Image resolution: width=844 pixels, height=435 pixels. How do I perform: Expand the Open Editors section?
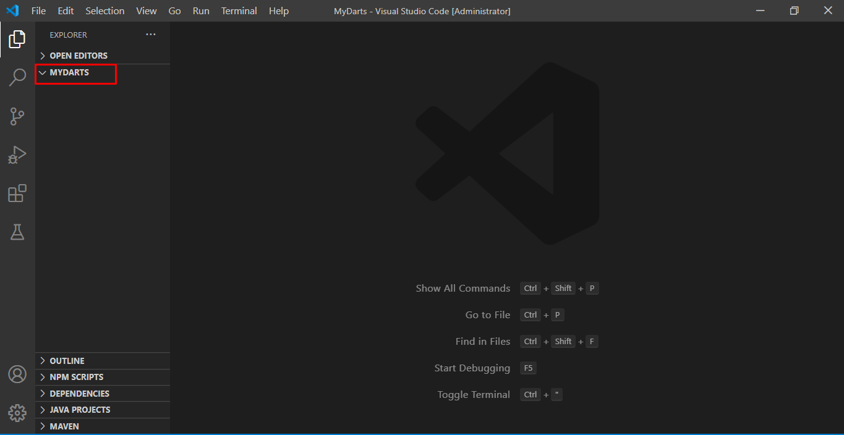(79, 56)
